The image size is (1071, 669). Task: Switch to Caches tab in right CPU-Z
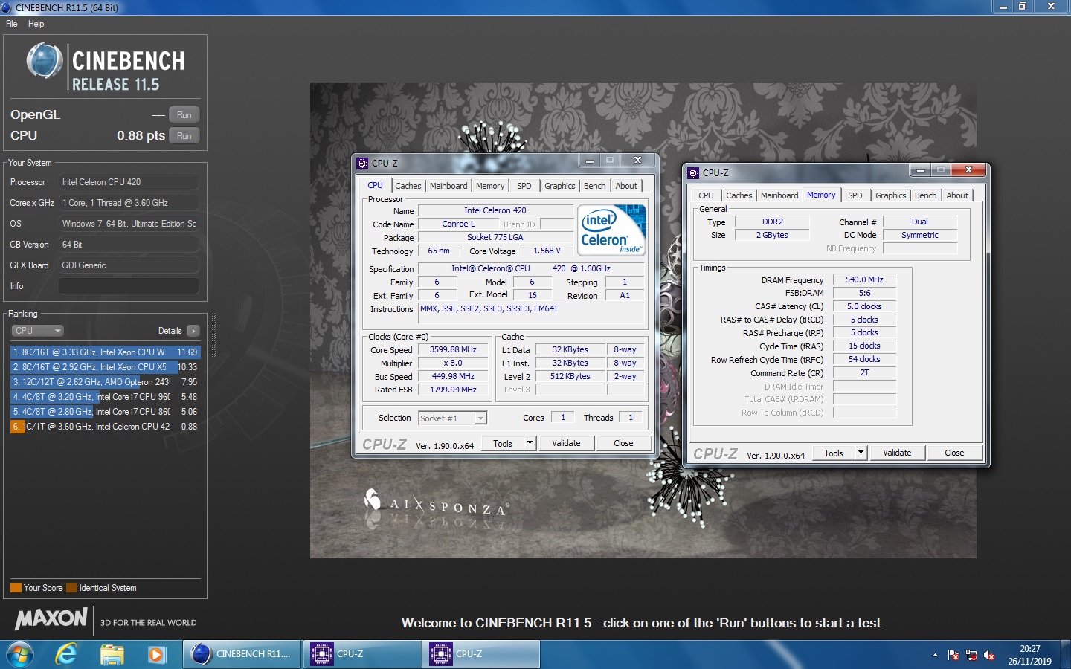click(x=739, y=195)
